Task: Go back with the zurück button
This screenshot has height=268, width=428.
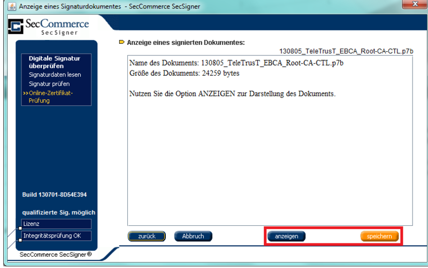Action: coord(147,236)
